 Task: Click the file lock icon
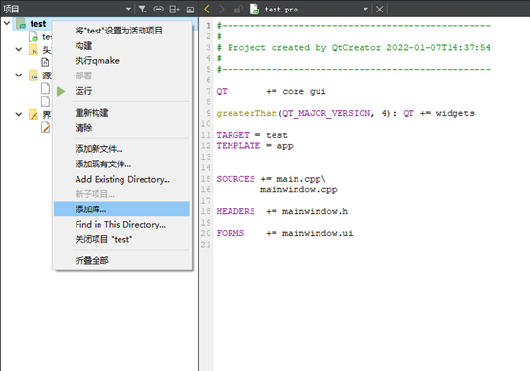(238, 10)
